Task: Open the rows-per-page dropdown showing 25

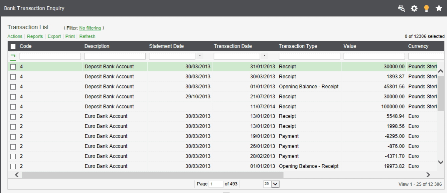Action: tap(271, 184)
